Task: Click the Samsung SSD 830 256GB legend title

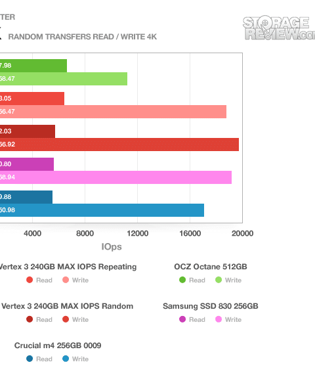Action: click(x=211, y=306)
